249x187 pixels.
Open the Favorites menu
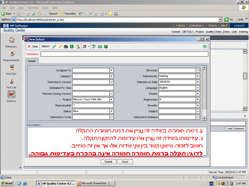pyautogui.click(x=33, y=8)
